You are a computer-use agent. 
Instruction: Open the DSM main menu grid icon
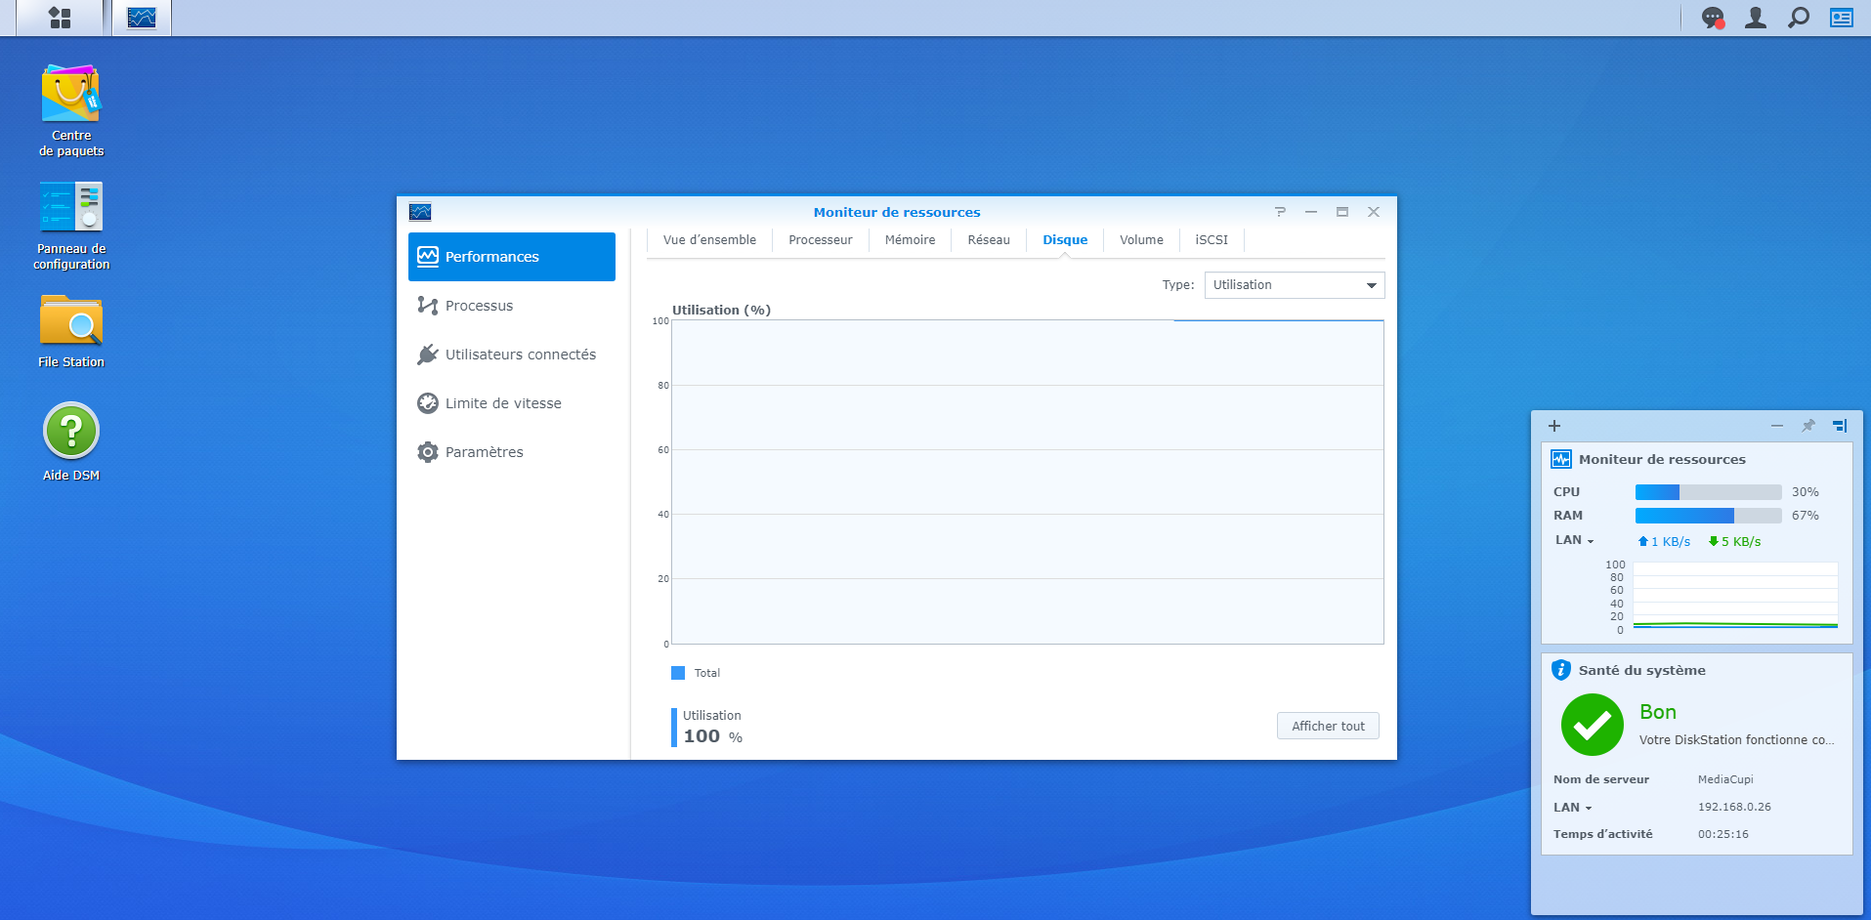tap(60, 18)
